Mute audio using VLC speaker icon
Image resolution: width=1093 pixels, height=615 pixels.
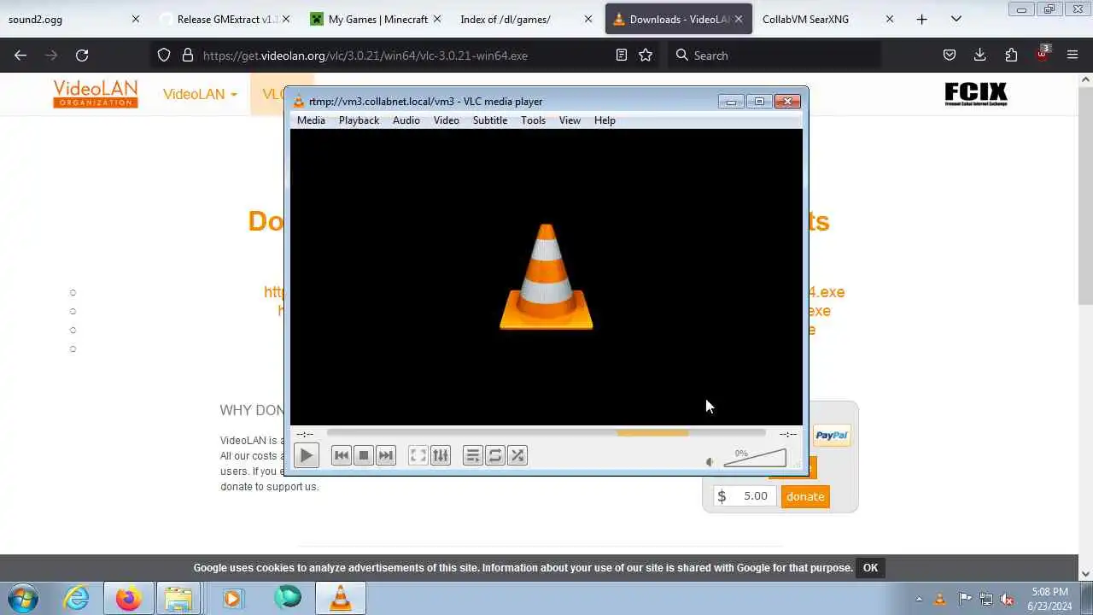coord(710,462)
